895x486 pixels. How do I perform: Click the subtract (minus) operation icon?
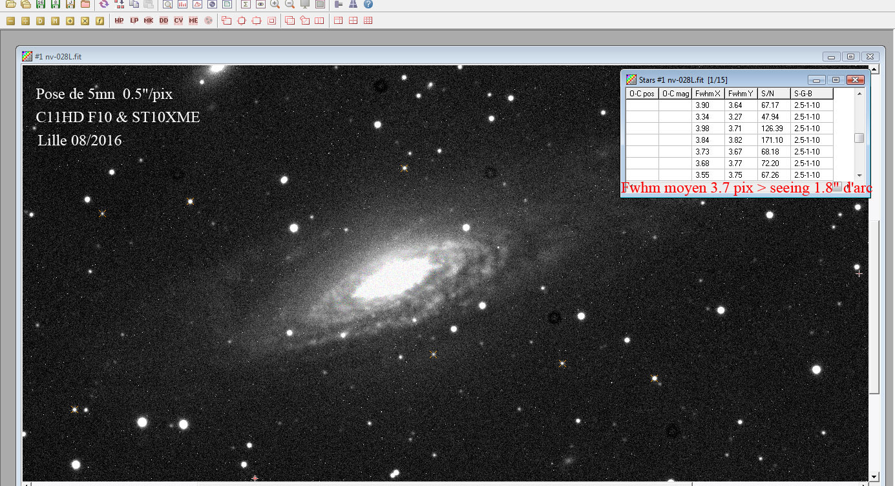tap(10, 21)
